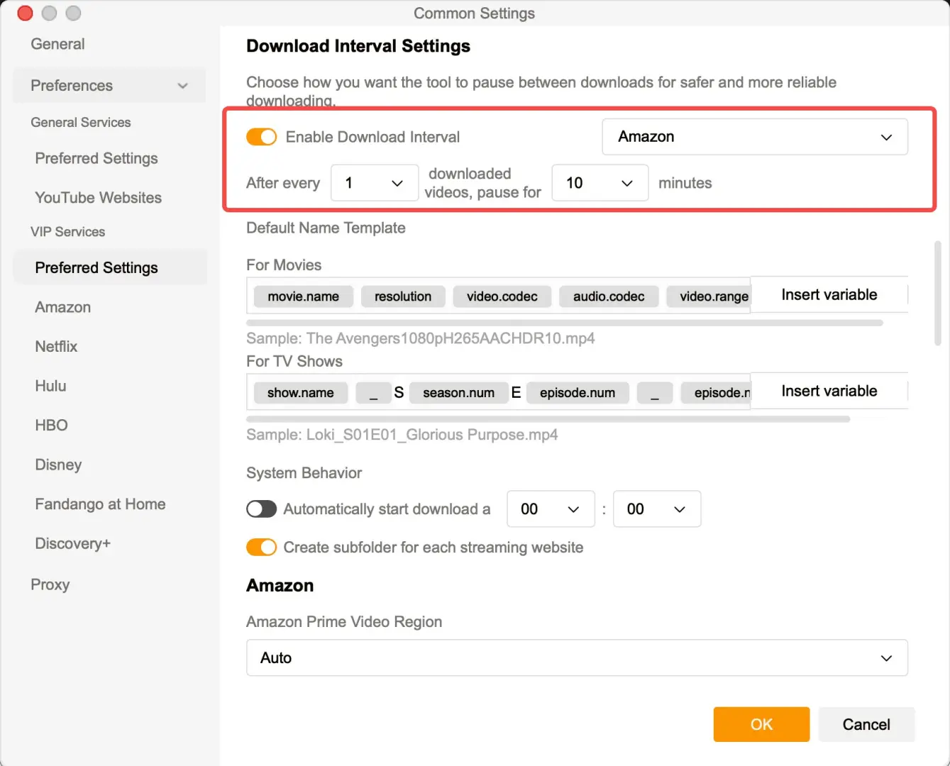950x766 pixels.
Task: Open the 'After every' videos count dropdown
Action: 375,183
